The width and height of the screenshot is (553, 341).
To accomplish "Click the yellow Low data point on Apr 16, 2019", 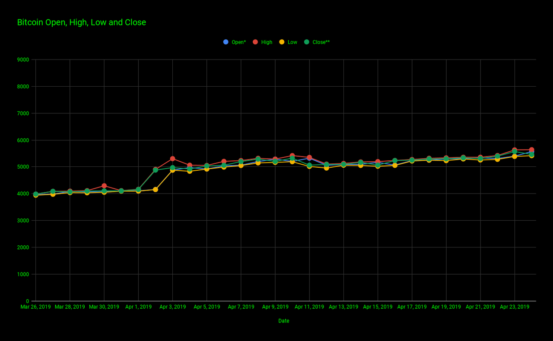I will [x=395, y=166].
